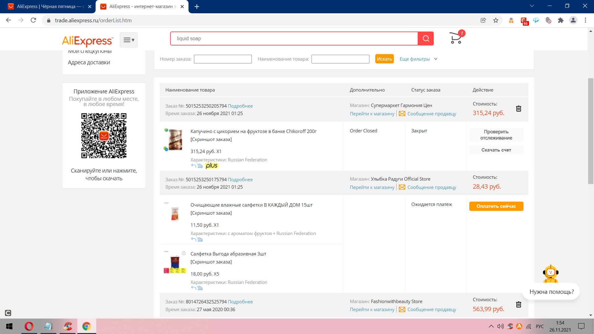This screenshot has height=334, width=594.
Task: Open Подробнее for order 5015253250205794
Action: coord(240,106)
